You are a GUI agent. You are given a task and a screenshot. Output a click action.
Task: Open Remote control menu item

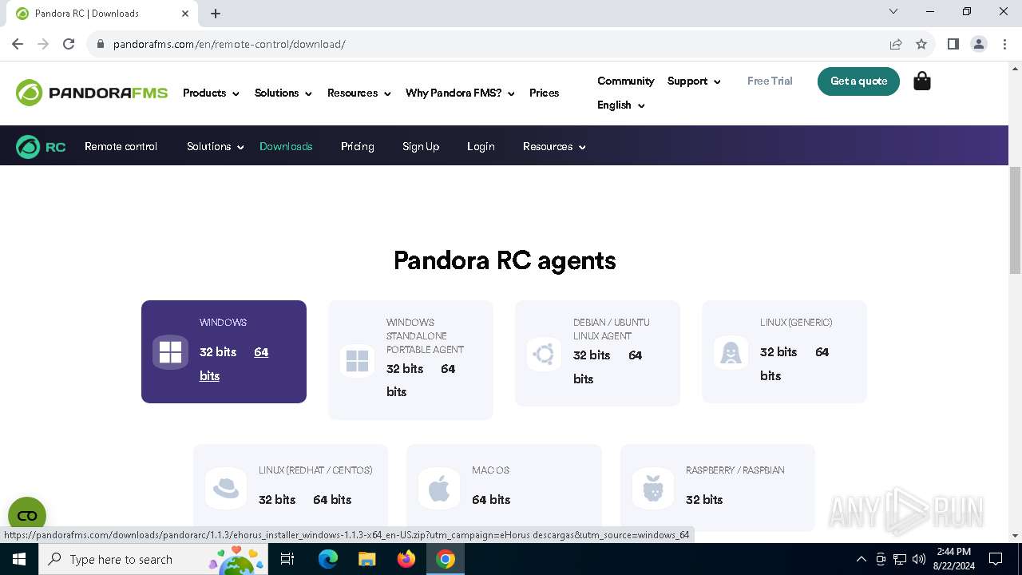121,147
